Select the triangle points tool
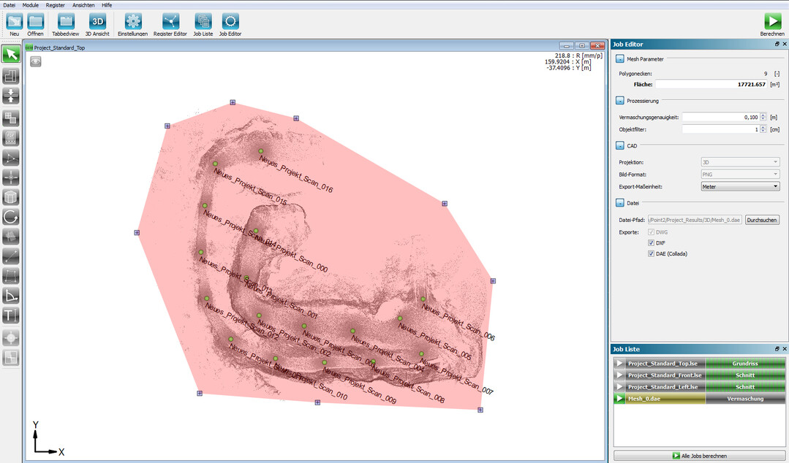The image size is (789, 463). [x=11, y=158]
